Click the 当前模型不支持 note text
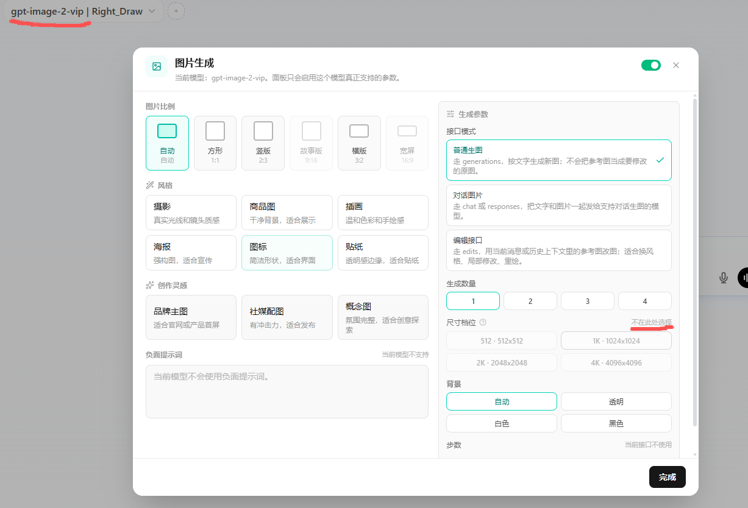 [x=405, y=355]
